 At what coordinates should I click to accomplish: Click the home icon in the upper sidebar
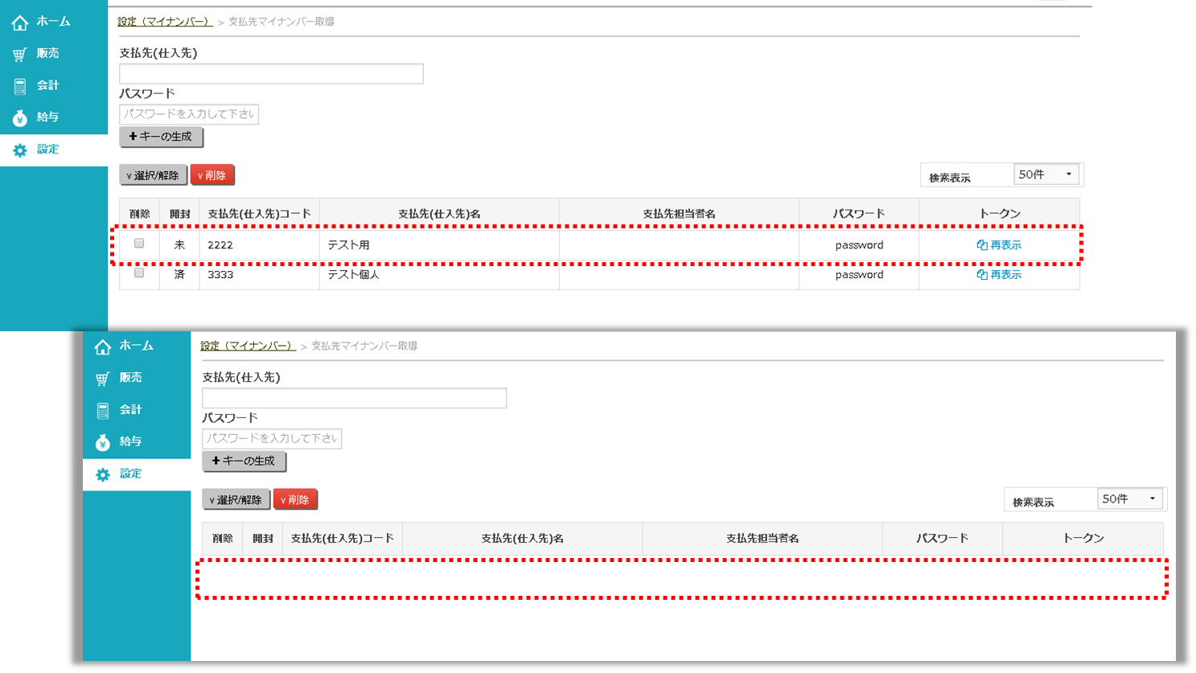pos(20,23)
